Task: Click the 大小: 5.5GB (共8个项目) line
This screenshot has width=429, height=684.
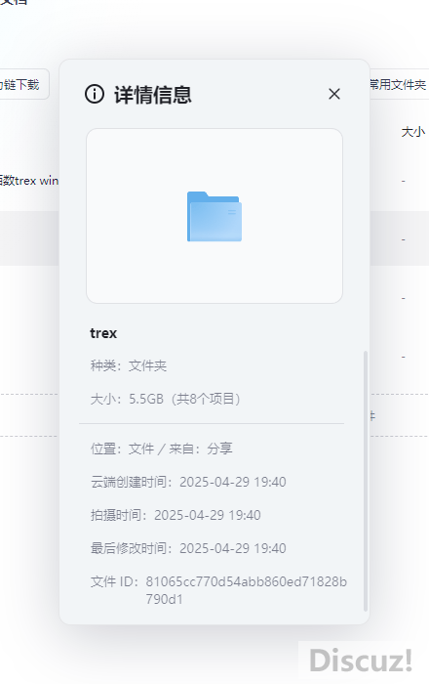Action: [x=166, y=399]
